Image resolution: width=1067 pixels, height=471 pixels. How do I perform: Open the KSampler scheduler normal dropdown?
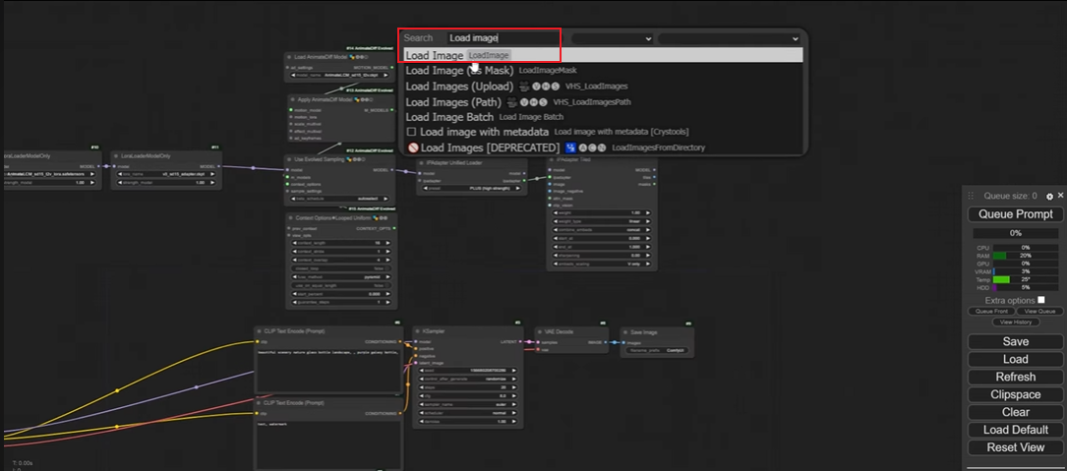coord(467,412)
